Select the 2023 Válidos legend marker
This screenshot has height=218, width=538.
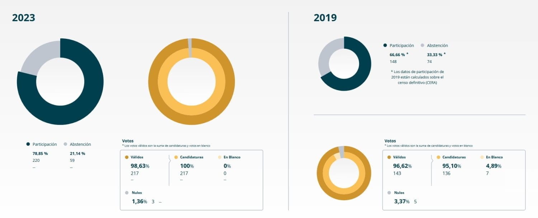127,157
